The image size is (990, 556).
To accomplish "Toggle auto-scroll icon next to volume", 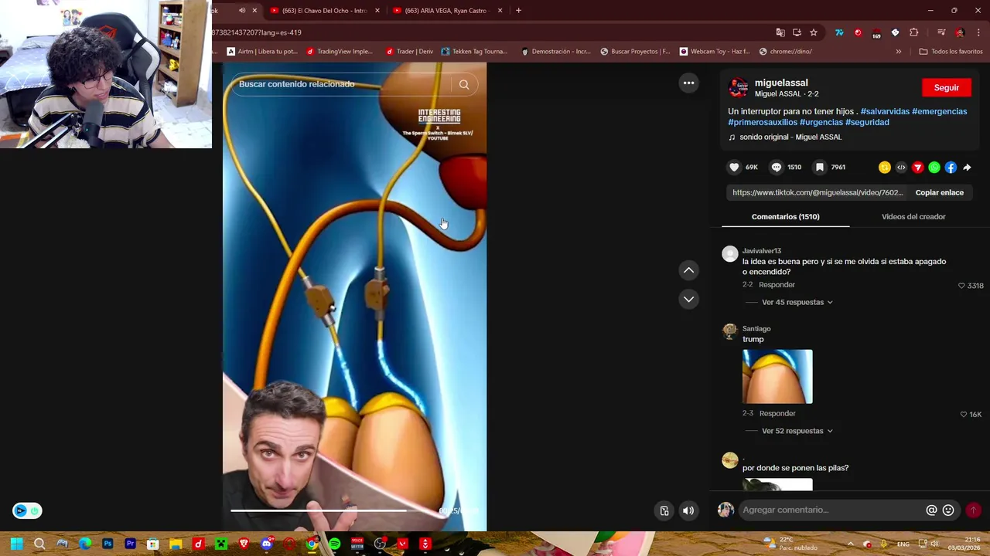I will (664, 510).
